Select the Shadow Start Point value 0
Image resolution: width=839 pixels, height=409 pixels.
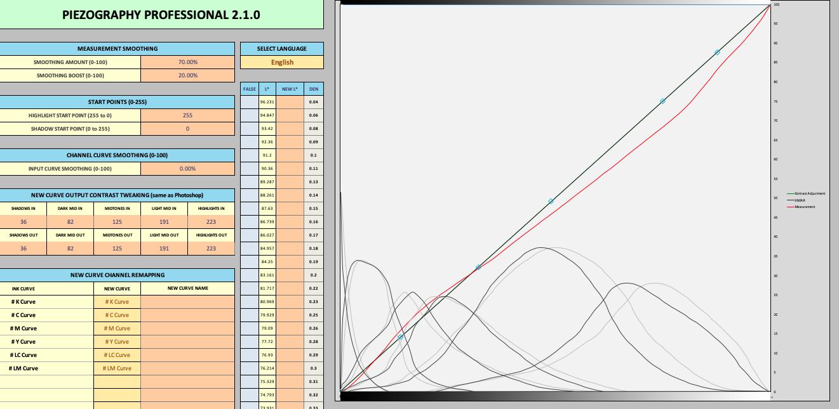click(187, 129)
